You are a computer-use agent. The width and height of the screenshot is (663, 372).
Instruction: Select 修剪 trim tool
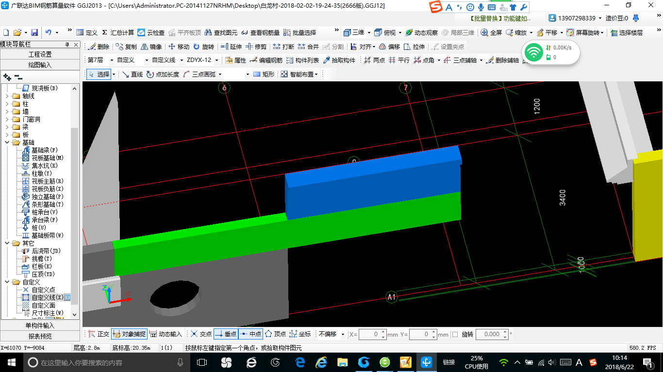pos(256,47)
